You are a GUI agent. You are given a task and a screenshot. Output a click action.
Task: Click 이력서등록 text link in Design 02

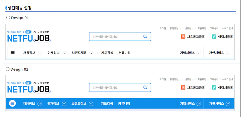tap(226, 87)
